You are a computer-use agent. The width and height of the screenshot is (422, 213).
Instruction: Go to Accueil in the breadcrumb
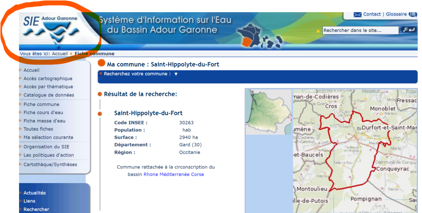pos(60,54)
